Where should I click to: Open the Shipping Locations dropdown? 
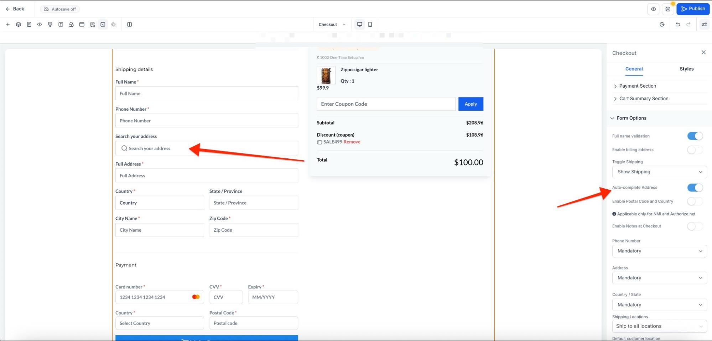659,326
